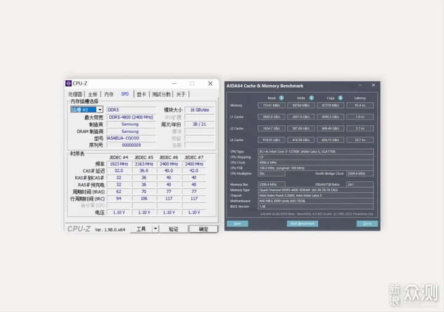Minimize the AIDA64 benchmark window
This screenshot has width=444, height=312.
360,85
